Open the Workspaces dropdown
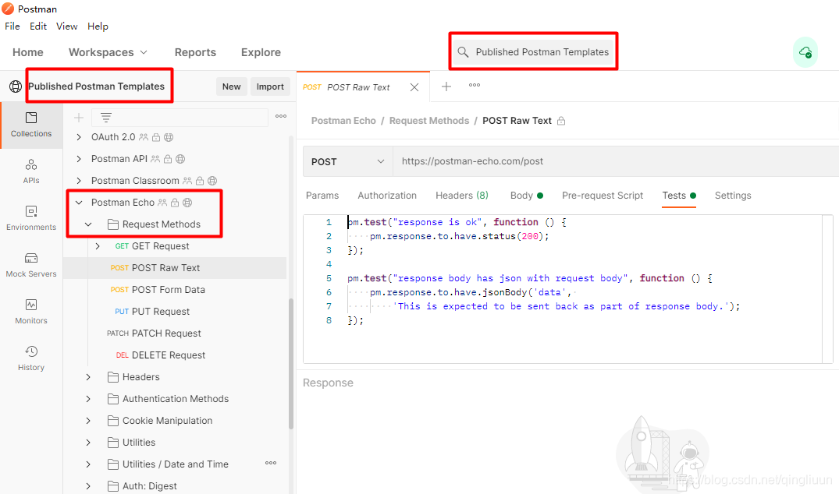839x494 pixels. pyautogui.click(x=108, y=52)
